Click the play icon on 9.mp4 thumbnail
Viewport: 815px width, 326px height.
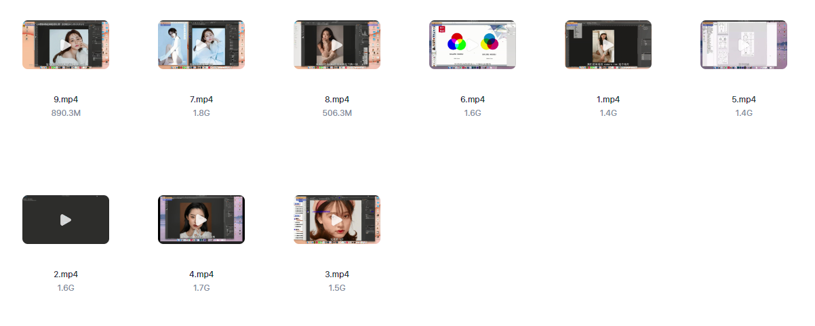66,45
